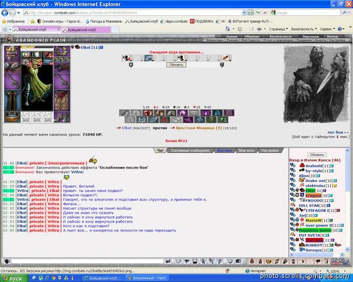Viewport: 353px width, 282px height.
Task: Click the smiley icon left of chat input
Action: click(x=6, y=261)
